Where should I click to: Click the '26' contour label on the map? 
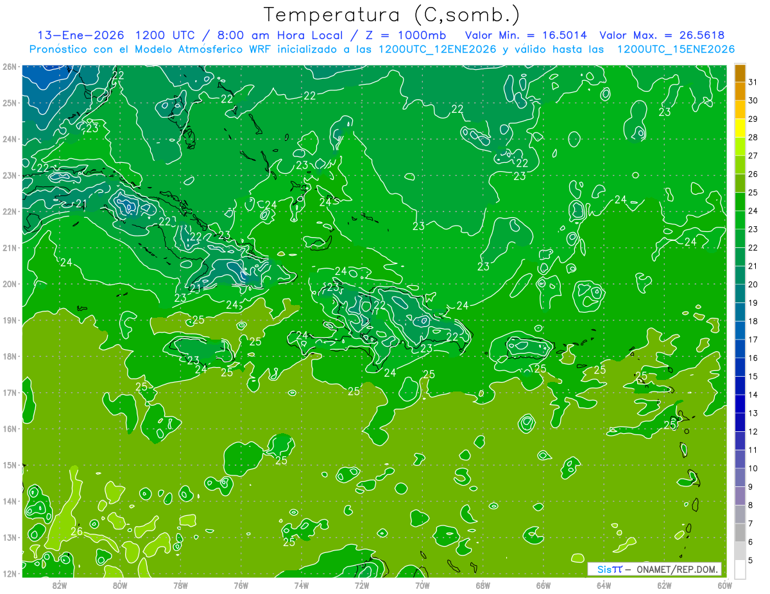click(76, 531)
